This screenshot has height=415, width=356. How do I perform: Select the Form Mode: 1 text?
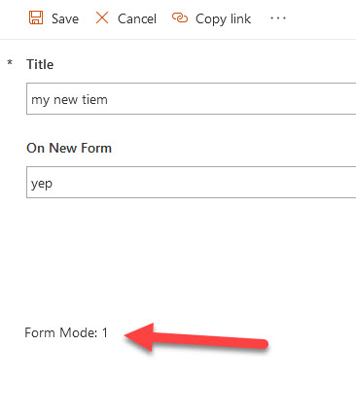pyautogui.click(x=66, y=332)
